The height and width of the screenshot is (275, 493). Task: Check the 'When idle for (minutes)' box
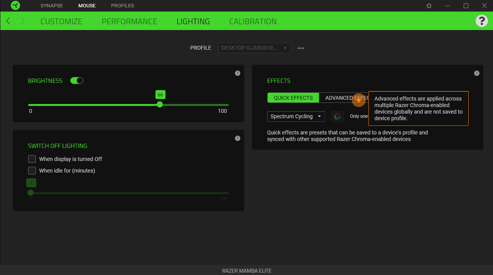32,171
